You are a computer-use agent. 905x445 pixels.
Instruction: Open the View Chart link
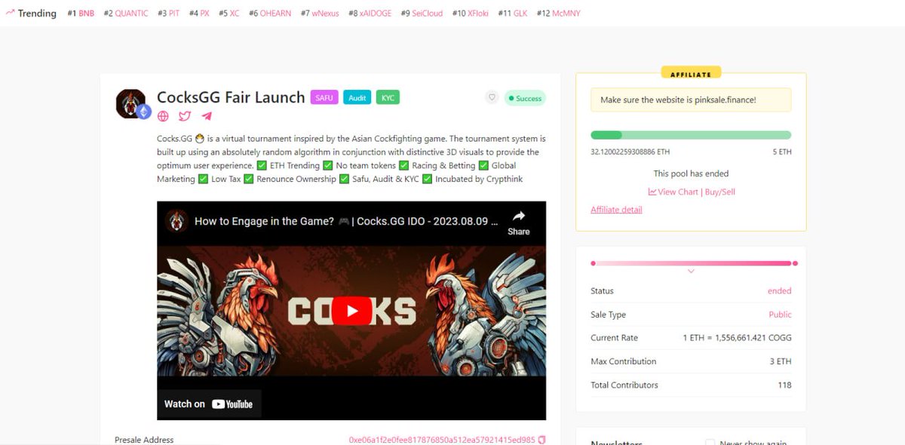(x=673, y=192)
